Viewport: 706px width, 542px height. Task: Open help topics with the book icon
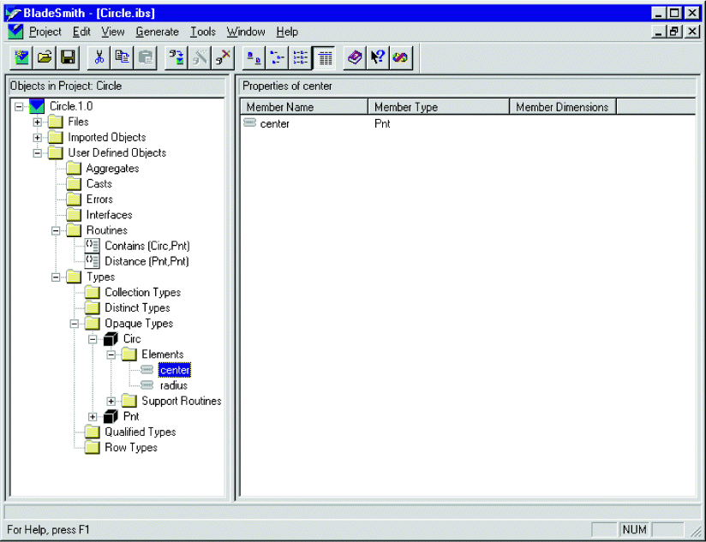tap(355, 57)
